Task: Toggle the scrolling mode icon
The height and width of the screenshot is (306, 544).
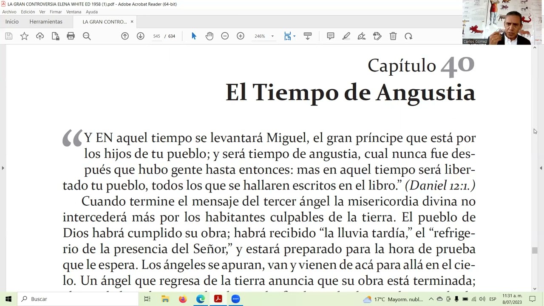Action: click(x=308, y=36)
